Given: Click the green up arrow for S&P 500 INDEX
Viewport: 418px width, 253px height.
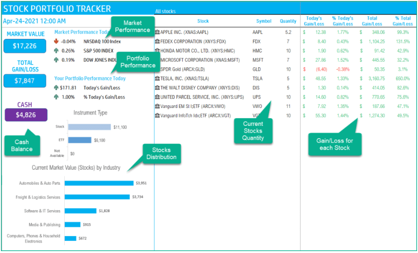Looking at the screenshot, I should [x=56, y=51].
